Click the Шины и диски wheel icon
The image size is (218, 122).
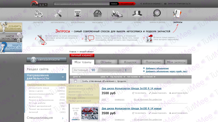(157, 14)
